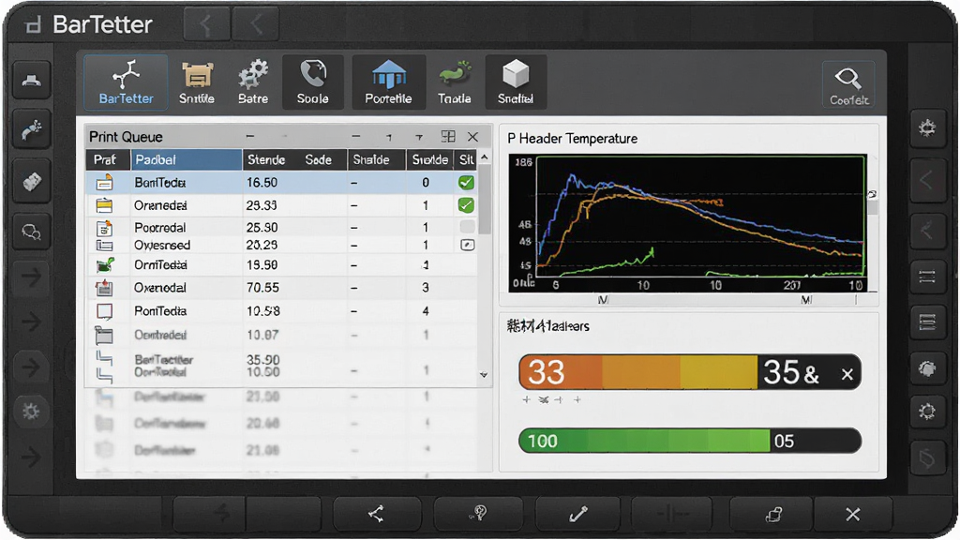Click the Print Queue minimize dash icon
This screenshot has height=540, width=960.
click(249, 137)
